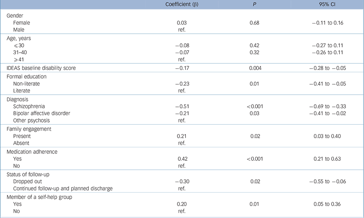
Task: Click the Dropped out row label
Action: 28,181
